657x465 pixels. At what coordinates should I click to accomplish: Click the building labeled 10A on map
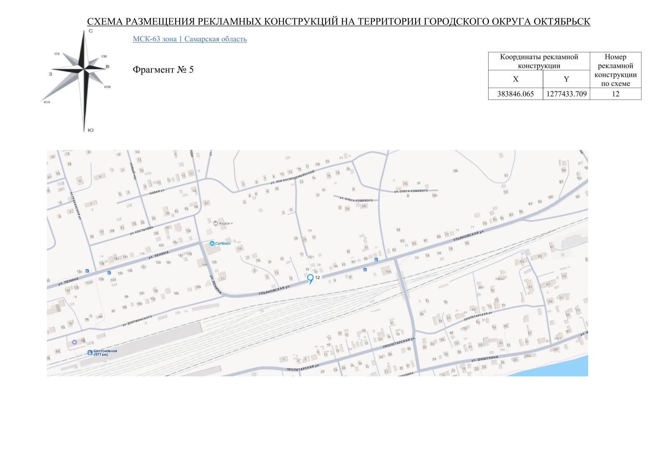point(388,272)
